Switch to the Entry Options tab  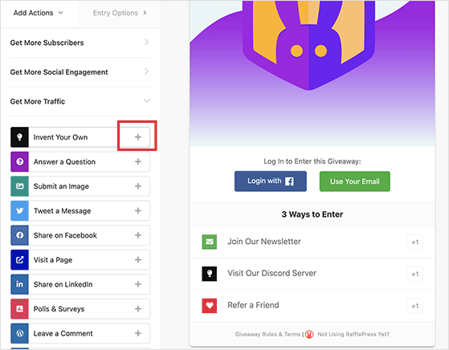coord(120,13)
